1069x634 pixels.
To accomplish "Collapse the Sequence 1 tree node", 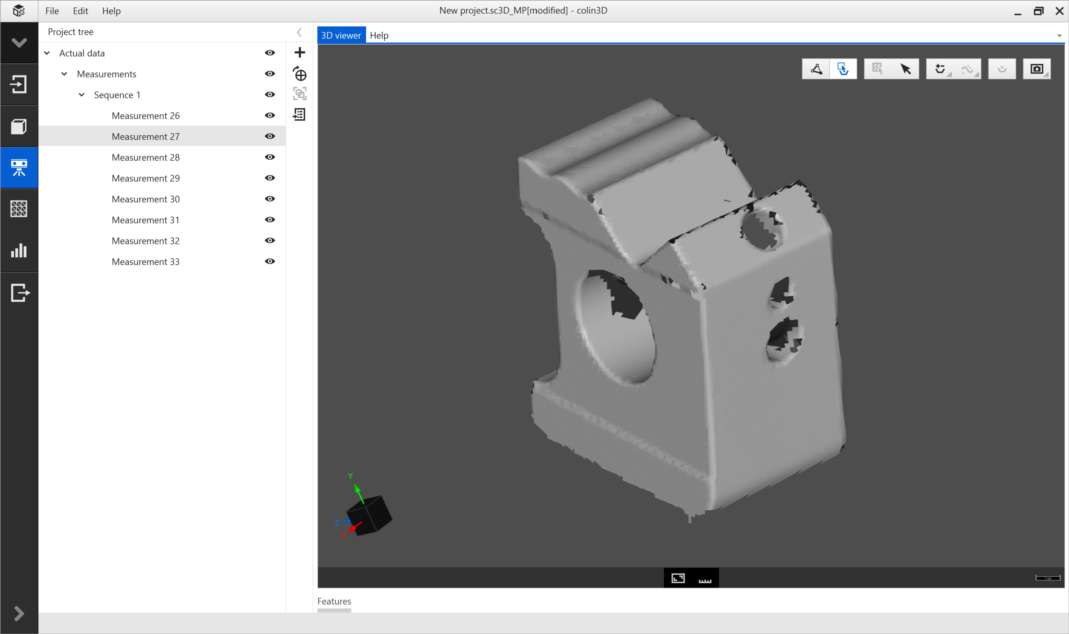I will click(x=81, y=95).
